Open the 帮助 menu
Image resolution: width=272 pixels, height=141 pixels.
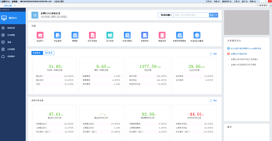(x=253, y=2)
